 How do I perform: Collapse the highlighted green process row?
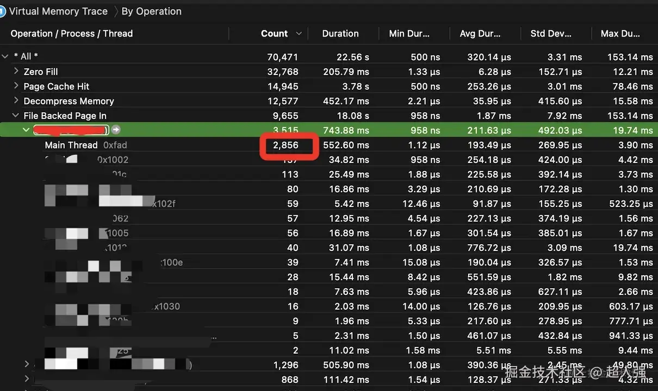point(26,130)
